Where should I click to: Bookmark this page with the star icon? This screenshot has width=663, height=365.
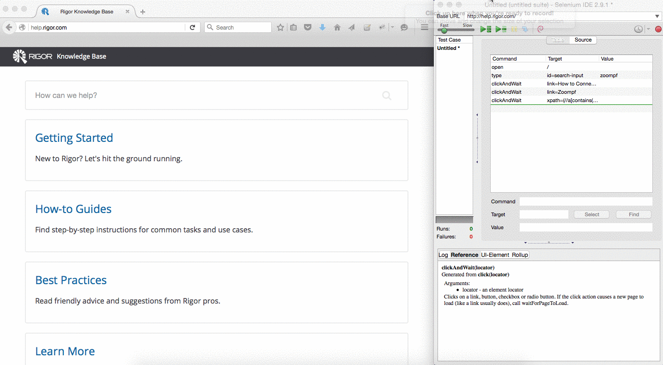pos(280,28)
